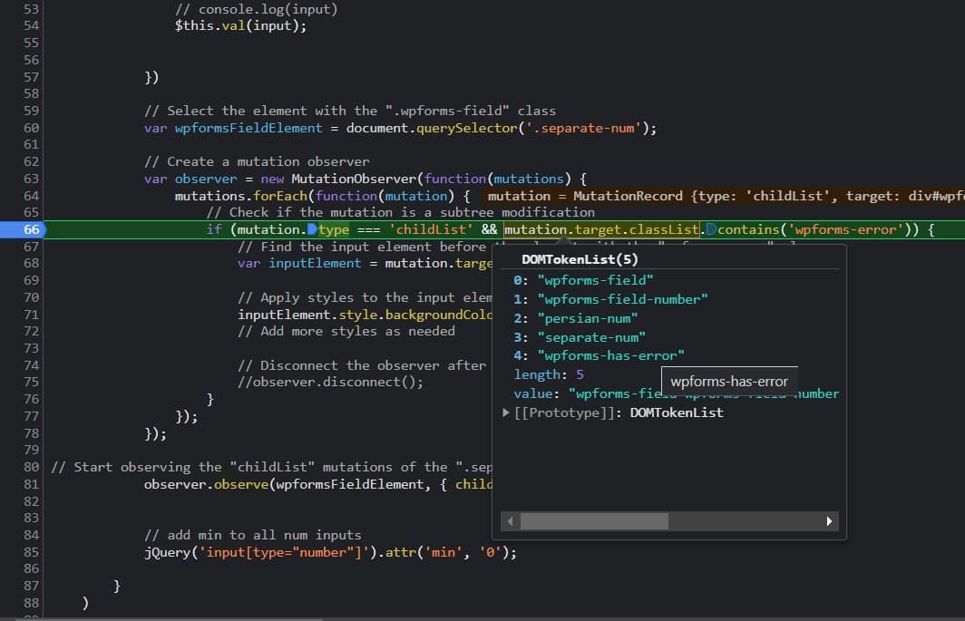Click line number 64 in the gutter
The width and height of the screenshot is (965, 621).
[x=31, y=196]
